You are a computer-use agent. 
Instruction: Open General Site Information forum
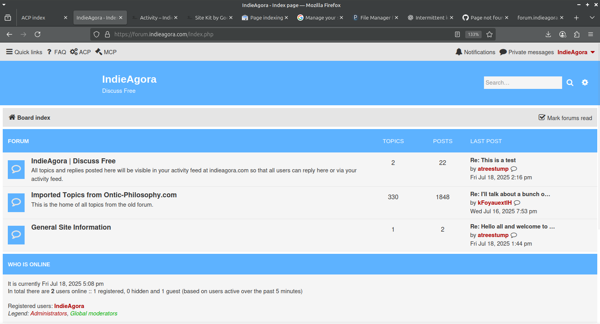tap(71, 227)
